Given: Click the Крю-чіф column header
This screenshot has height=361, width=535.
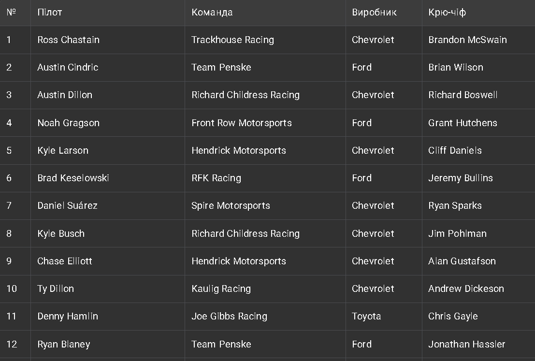Looking at the screenshot, I should click(x=447, y=13).
